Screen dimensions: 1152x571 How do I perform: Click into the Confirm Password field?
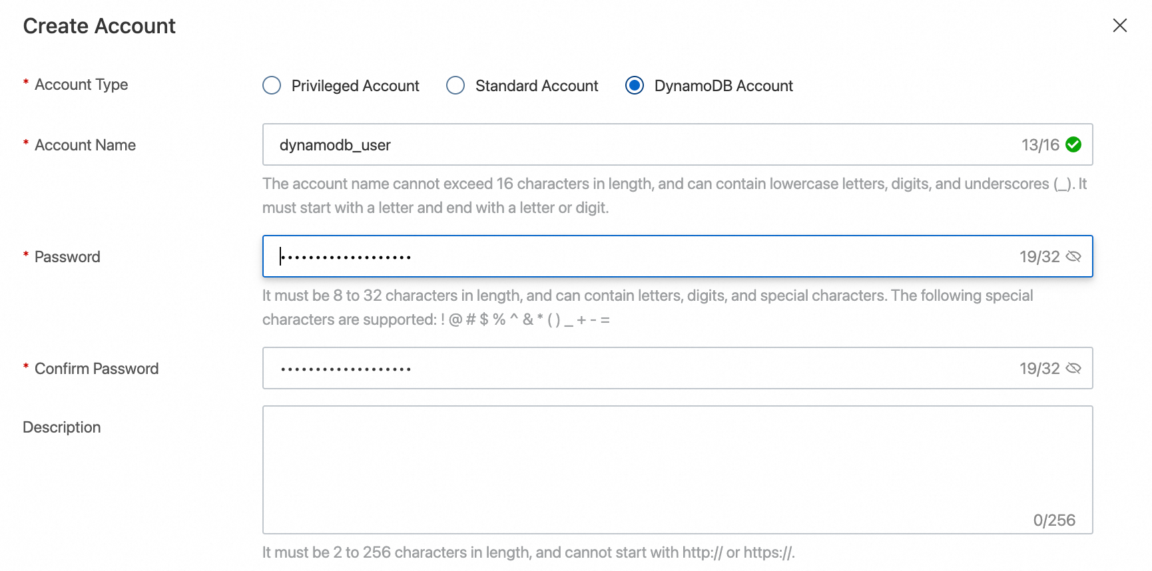tap(639, 368)
